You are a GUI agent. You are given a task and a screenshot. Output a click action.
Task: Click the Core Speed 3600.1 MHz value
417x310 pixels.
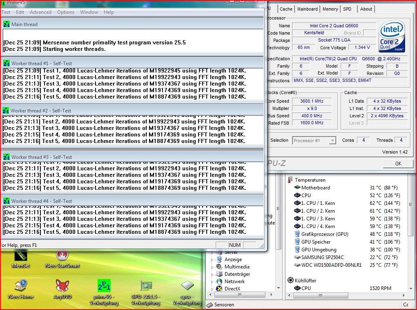312,101
